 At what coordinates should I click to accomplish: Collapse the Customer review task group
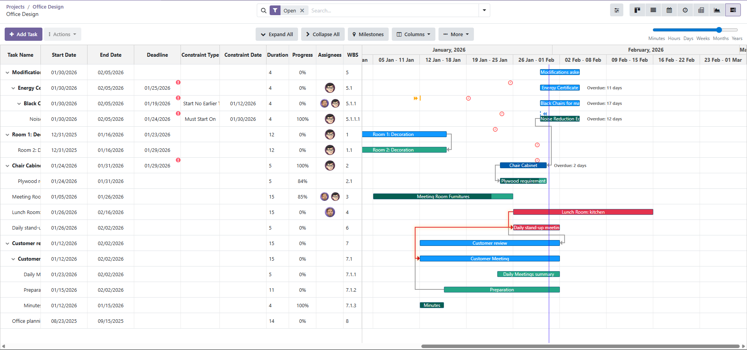7,243
